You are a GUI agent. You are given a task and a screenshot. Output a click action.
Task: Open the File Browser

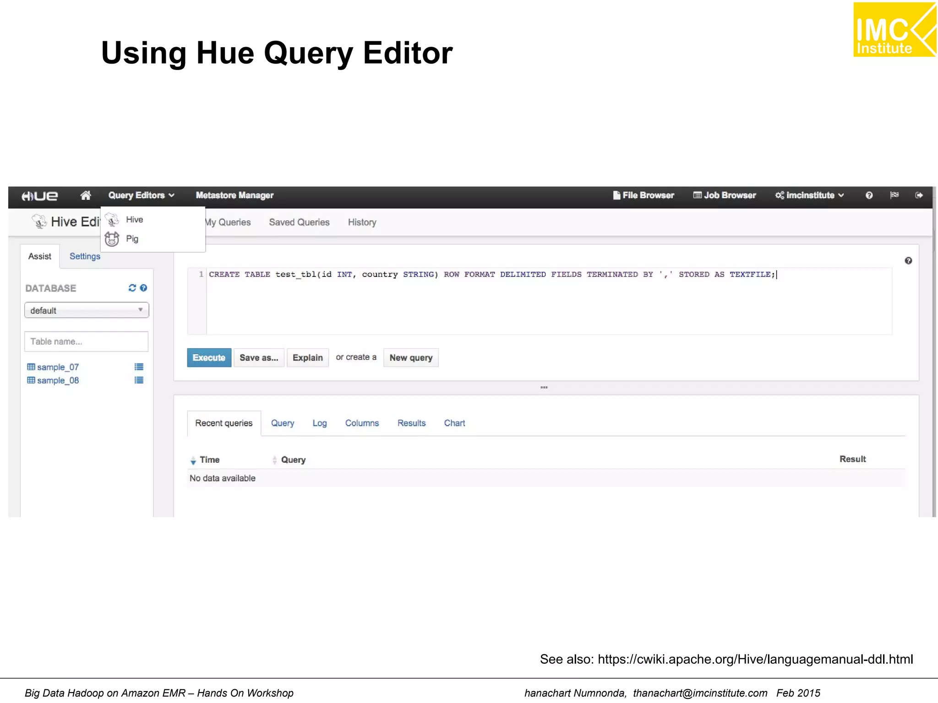click(644, 195)
